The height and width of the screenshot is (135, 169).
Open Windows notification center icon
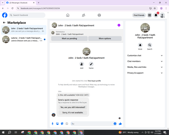[x=165, y=132]
